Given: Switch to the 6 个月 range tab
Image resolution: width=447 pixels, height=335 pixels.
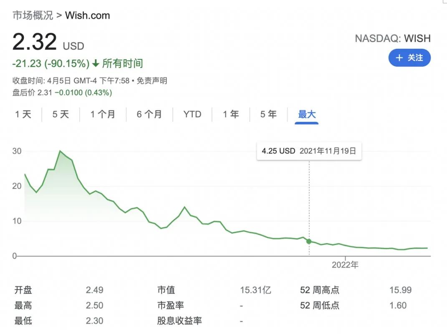Looking at the screenshot, I should coord(149,114).
